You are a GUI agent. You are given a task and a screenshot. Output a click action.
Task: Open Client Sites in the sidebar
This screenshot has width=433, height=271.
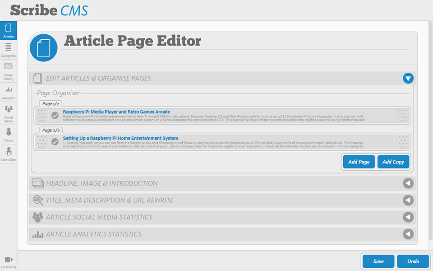[x=8, y=154]
